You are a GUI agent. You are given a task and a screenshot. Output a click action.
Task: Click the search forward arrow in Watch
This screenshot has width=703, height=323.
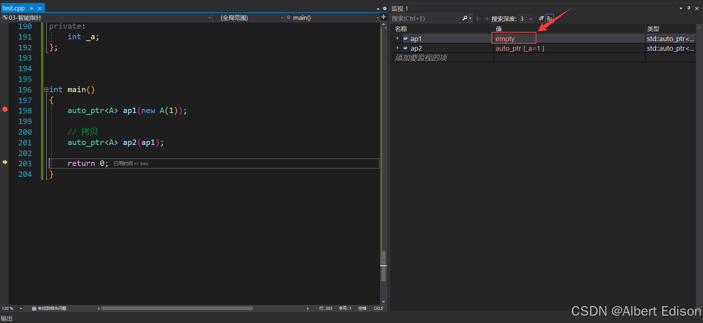point(486,18)
